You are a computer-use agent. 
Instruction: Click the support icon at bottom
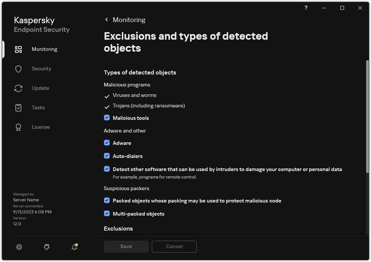[46, 247]
